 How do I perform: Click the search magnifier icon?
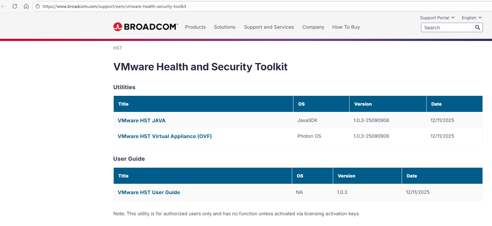pyautogui.click(x=477, y=27)
